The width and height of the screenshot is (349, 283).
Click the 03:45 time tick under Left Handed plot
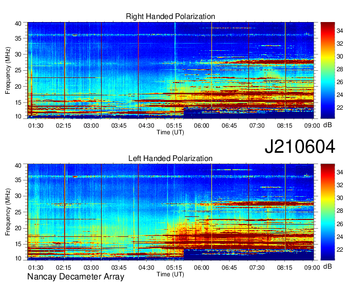(x=119, y=268)
